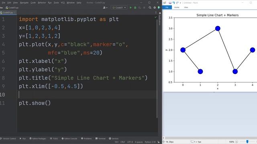This screenshot has width=257, height=144.
Task: Click the Paint horizontal scrollbar left arrow
Action: click(163, 138)
